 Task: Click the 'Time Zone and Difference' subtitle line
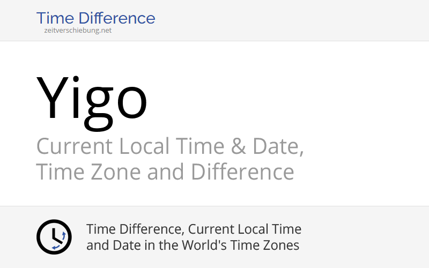click(165, 172)
